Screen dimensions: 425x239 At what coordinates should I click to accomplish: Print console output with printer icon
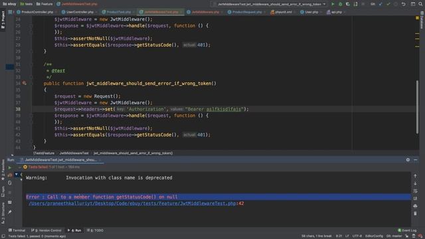[415, 206]
